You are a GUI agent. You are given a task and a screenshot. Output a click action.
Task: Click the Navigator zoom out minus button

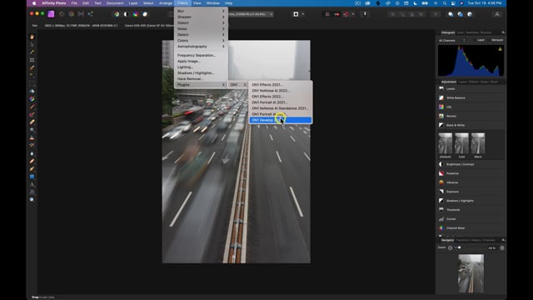coord(450,248)
